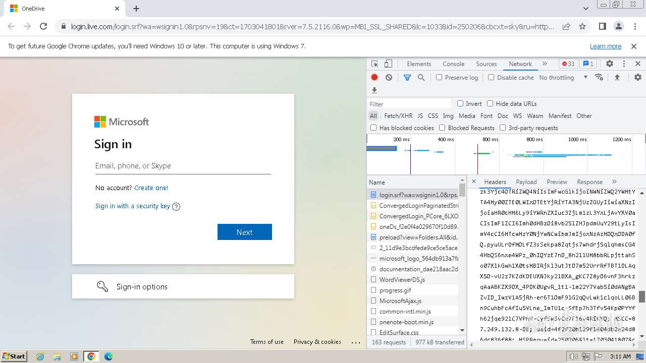Screen dimensions: 646x363
Task: Open the 1 issue message badge
Action: (x=588, y=64)
